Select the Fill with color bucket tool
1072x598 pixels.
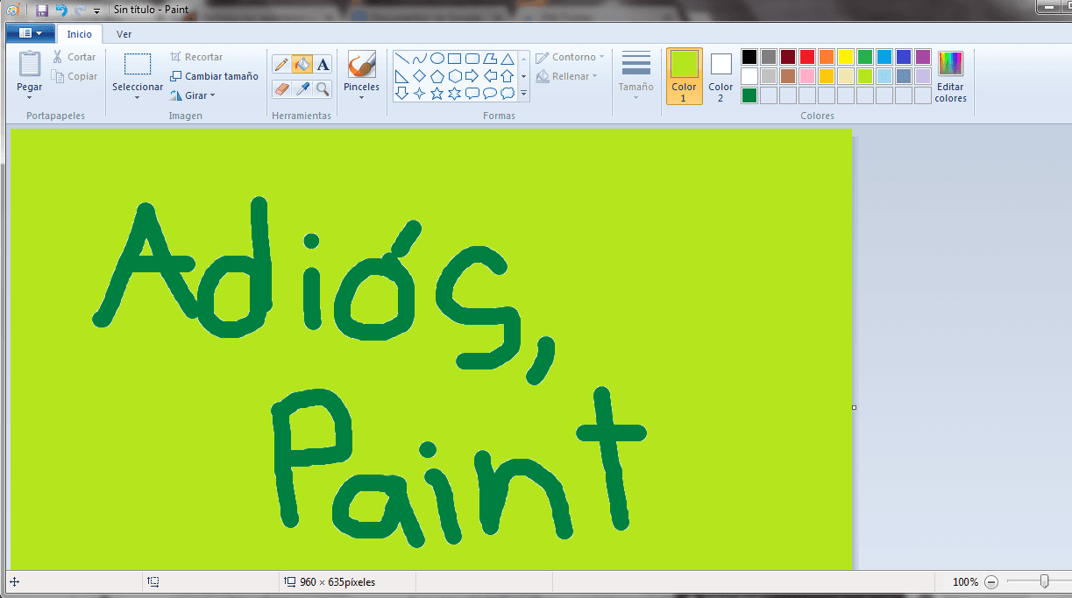point(302,65)
